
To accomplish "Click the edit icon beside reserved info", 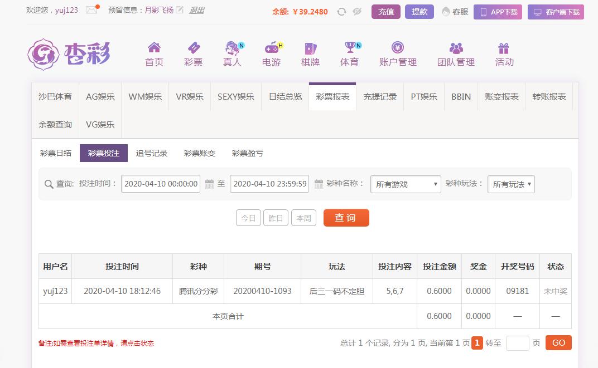I will [x=179, y=11].
